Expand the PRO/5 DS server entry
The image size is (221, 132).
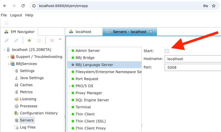click(70, 86)
